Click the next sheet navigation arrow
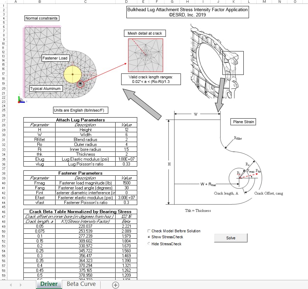This screenshot has width=308, height=289. (20, 285)
